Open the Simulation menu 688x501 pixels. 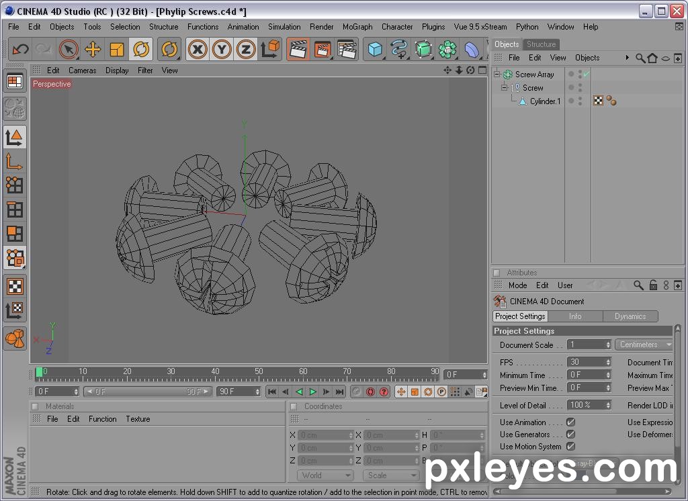coord(284,27)
